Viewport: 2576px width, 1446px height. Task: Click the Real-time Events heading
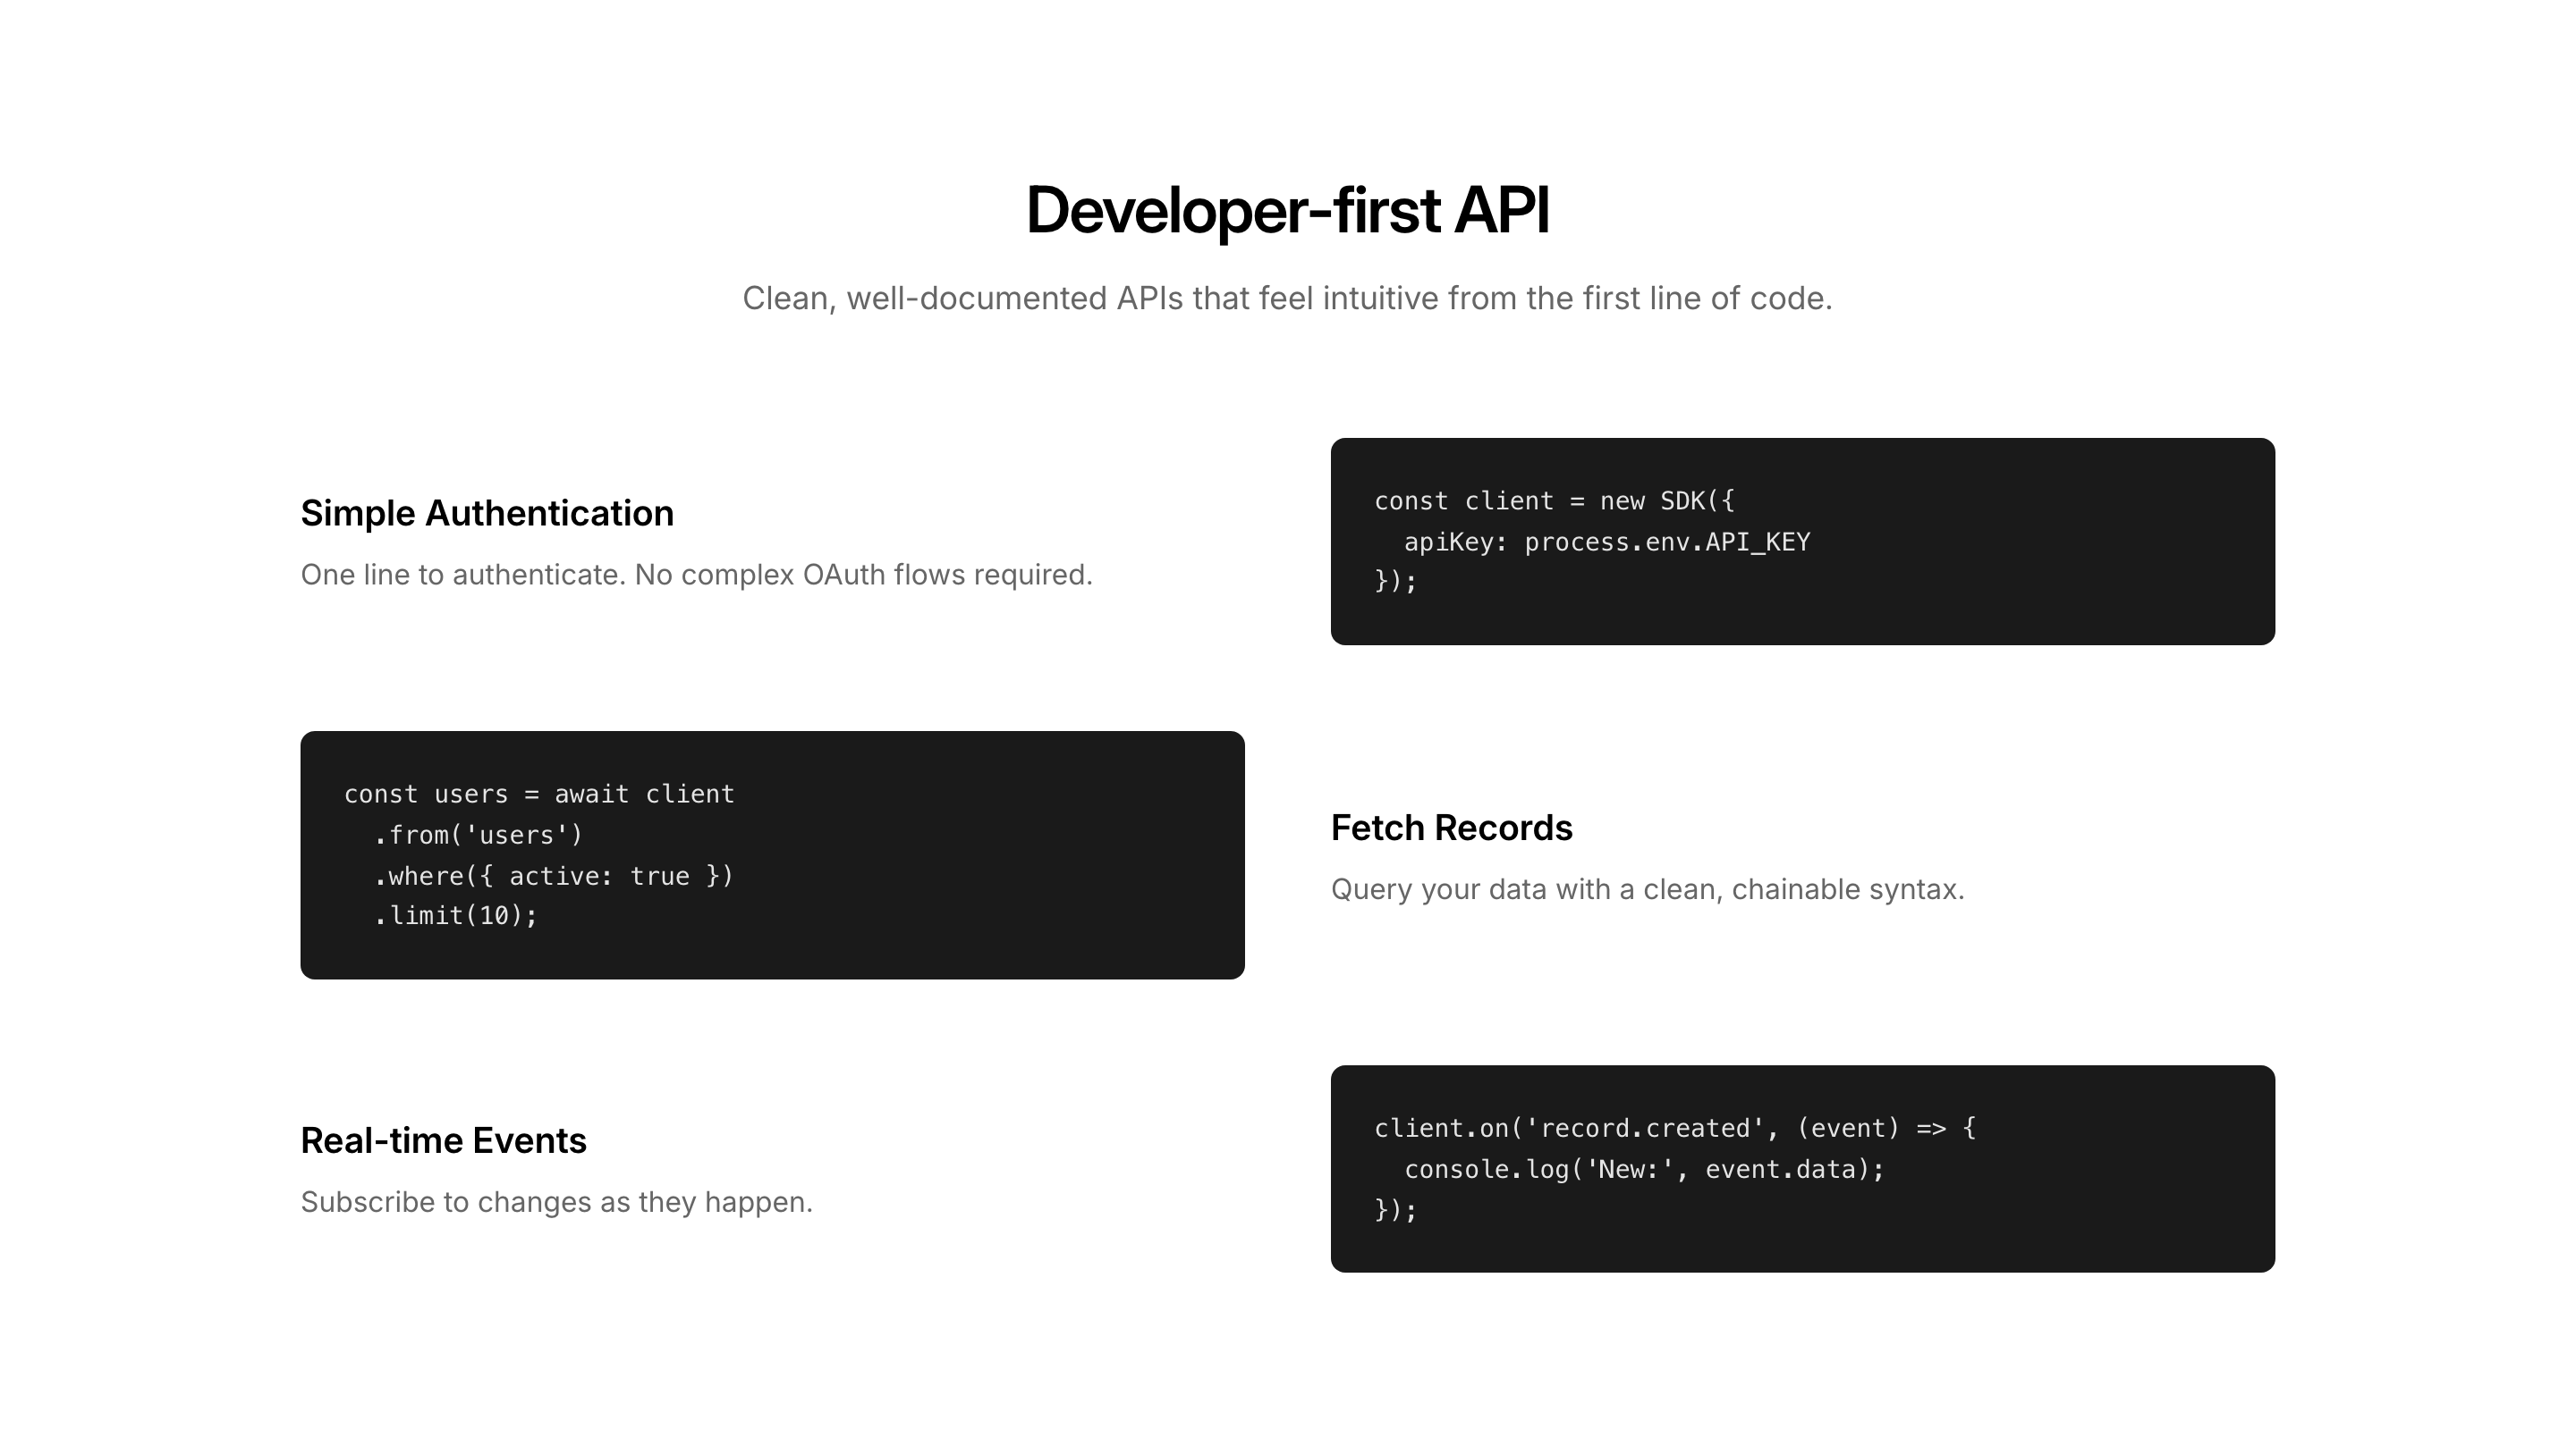(x=443, y=1141)
